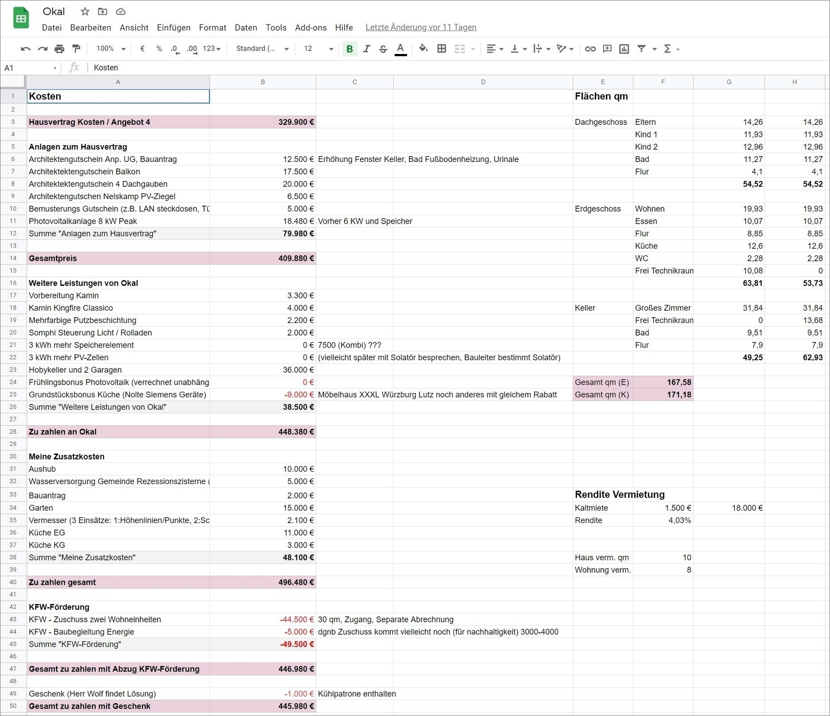Print the spreadsheet via printer icon
This screenshot has width=830, height=716.
59,49
